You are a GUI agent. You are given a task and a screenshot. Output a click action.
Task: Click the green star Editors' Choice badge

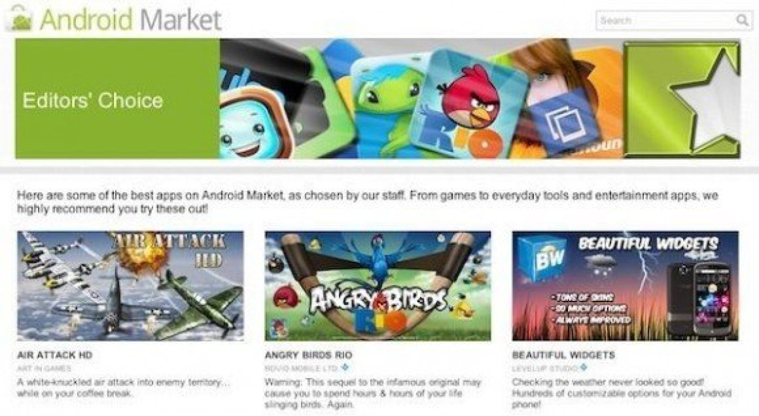681,99
